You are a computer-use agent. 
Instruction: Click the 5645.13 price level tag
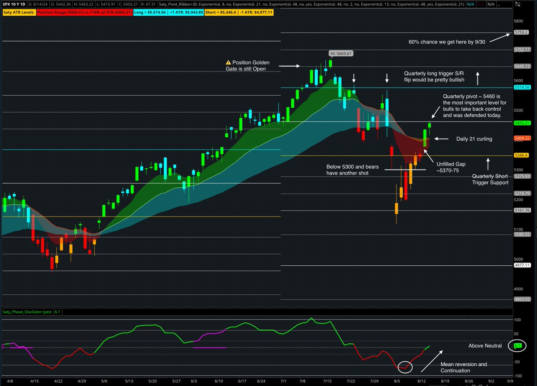tap(523, 66)
